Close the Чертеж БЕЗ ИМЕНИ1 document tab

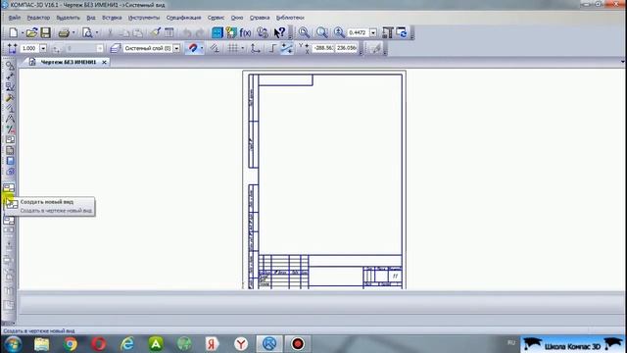[x=104, y=62]
